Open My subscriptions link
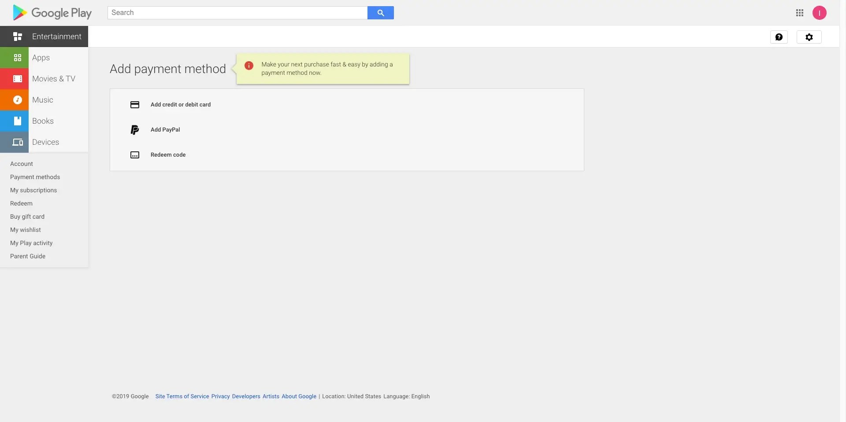 pyautogui.click(x=33, y=190)
